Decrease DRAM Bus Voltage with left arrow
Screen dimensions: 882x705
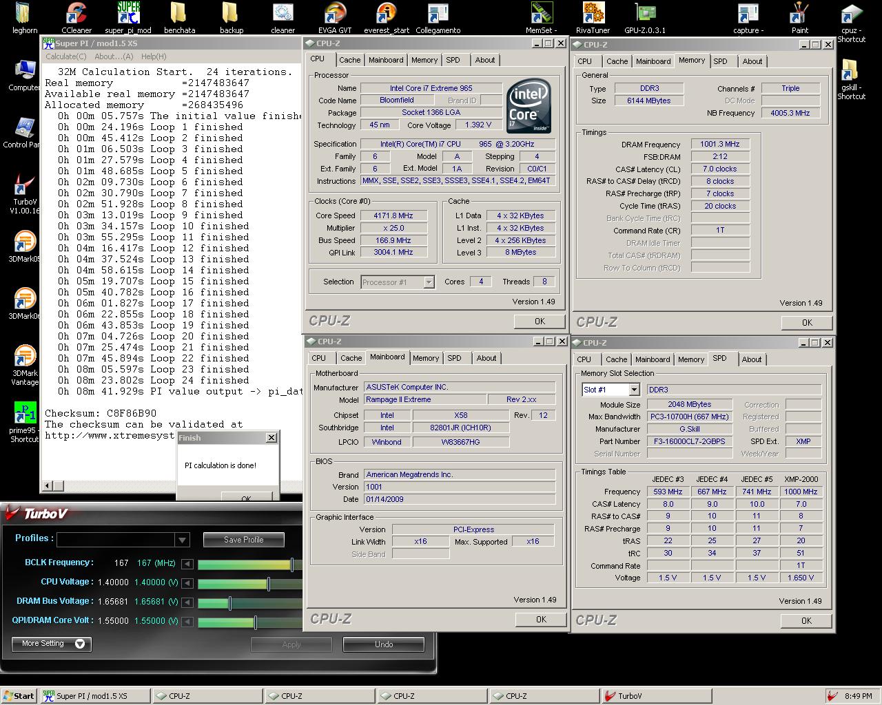[187, 602]
